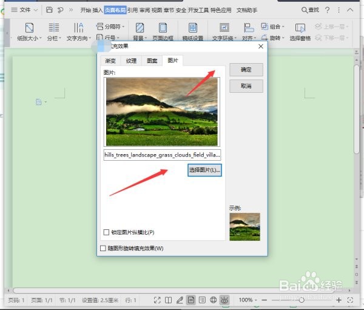The height and width of the screenshot is (310, 364).
Task: Click the zoom out minus icon
Action: point(264,300)
